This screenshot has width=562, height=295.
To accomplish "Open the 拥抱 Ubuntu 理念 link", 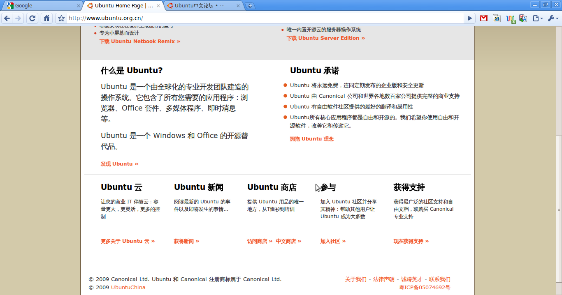I will click(x=311, y=139).
